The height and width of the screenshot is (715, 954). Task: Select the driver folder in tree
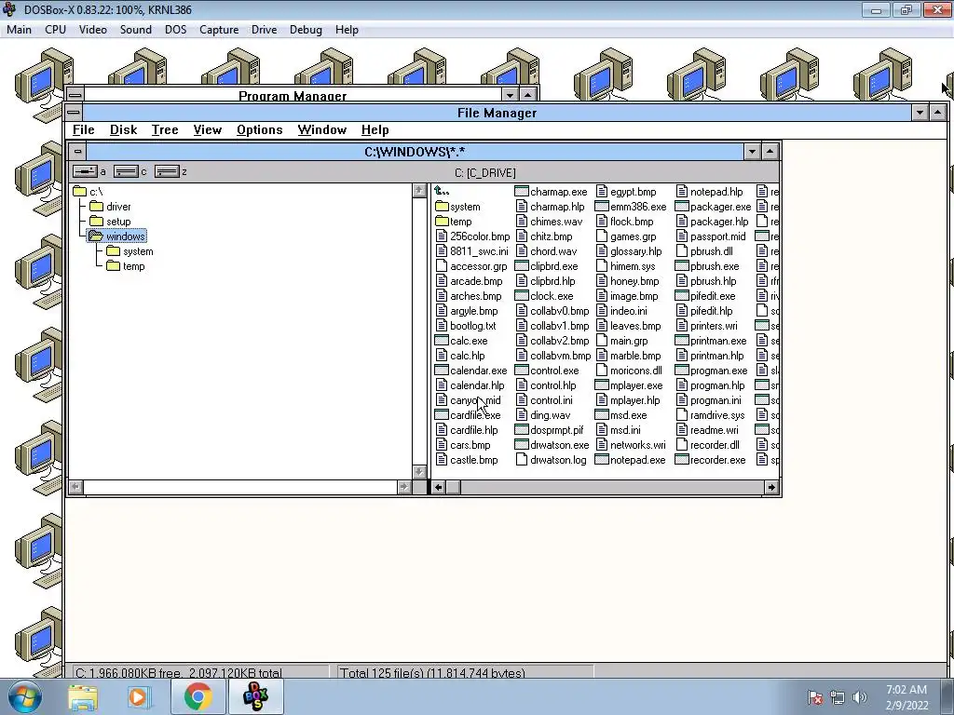(x=110, y=207)
